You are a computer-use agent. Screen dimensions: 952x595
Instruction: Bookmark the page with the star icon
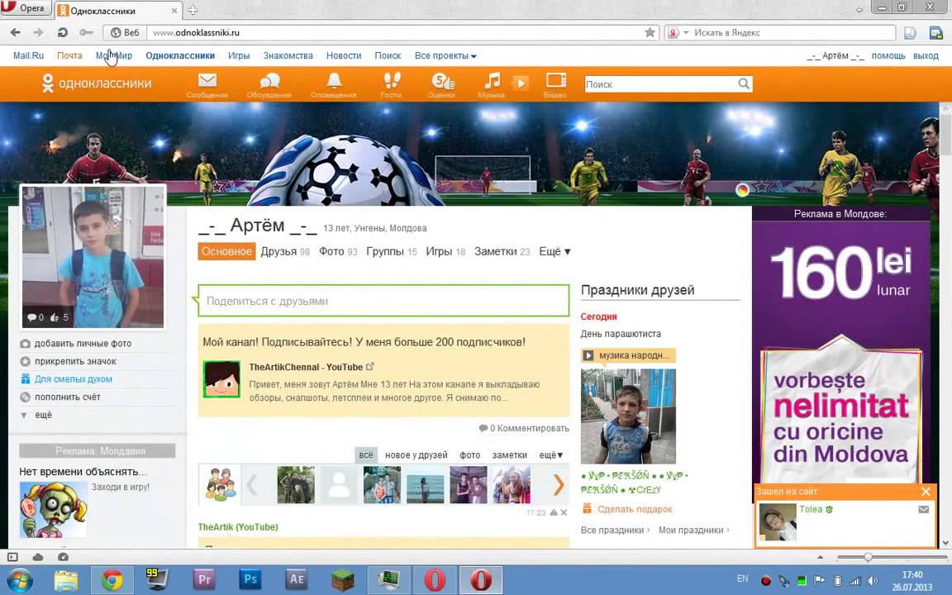pos(650,32)
